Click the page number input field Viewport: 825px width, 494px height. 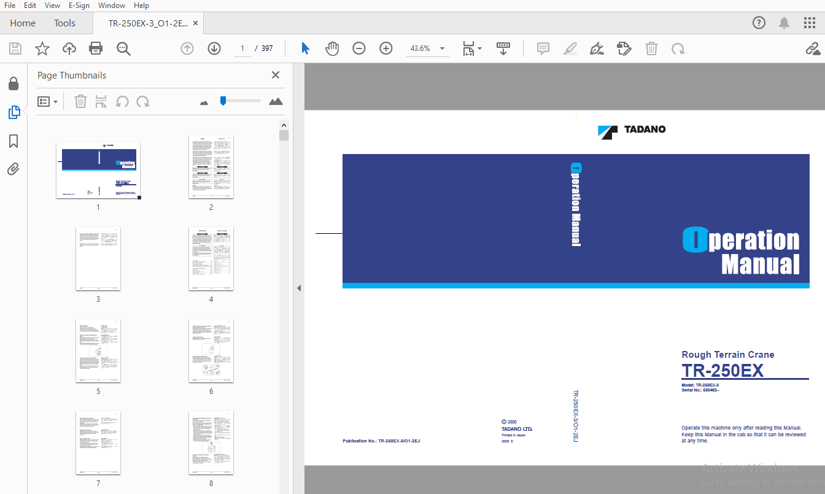[x=242, y=48]
